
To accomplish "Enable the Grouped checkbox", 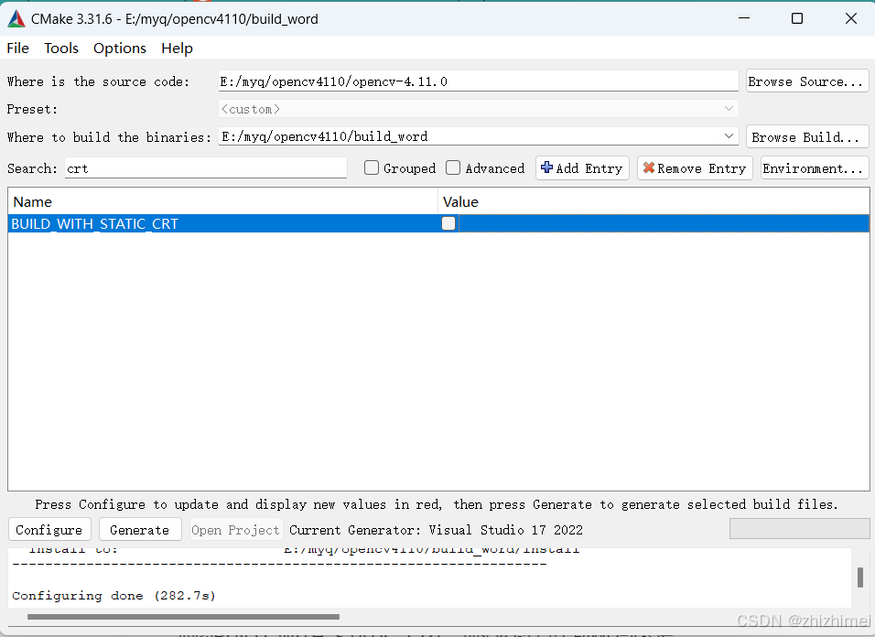I will 371,167.
